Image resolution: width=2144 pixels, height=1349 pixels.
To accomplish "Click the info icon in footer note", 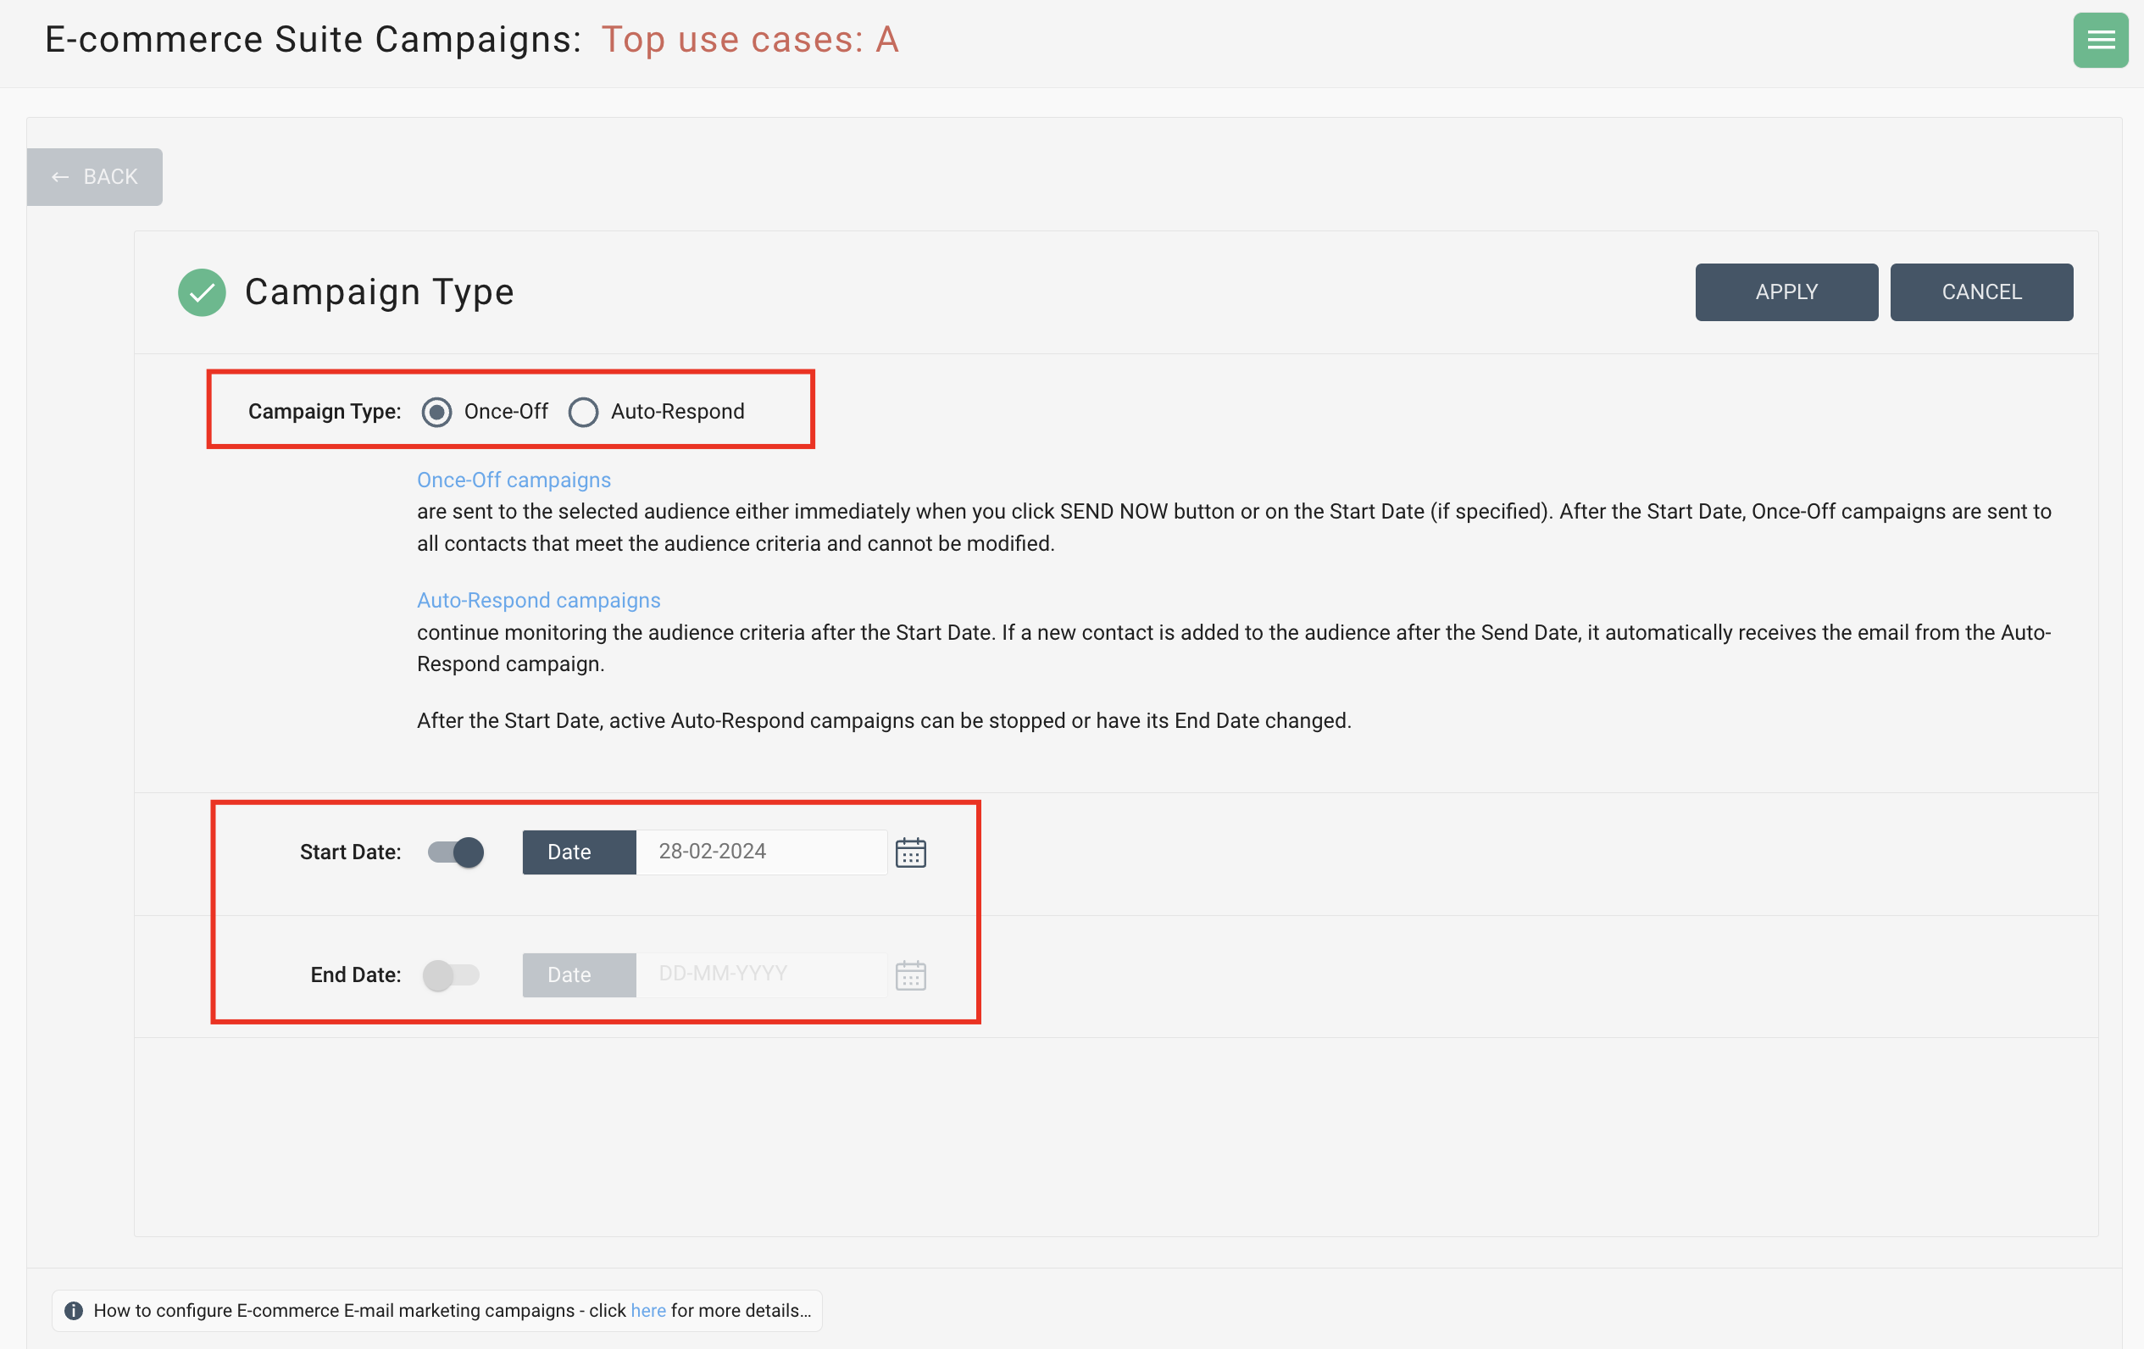I will pyautogui.click(x=74, y=1310).
